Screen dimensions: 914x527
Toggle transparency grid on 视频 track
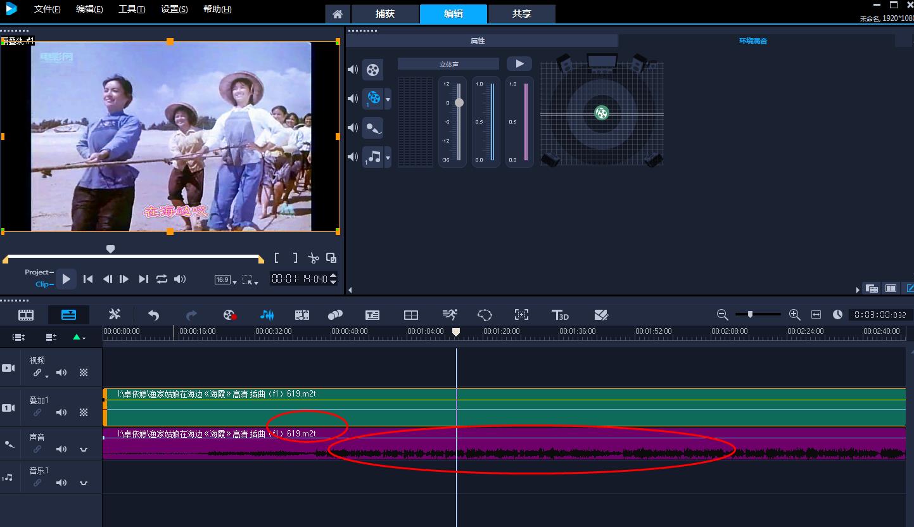click(84, 372)
